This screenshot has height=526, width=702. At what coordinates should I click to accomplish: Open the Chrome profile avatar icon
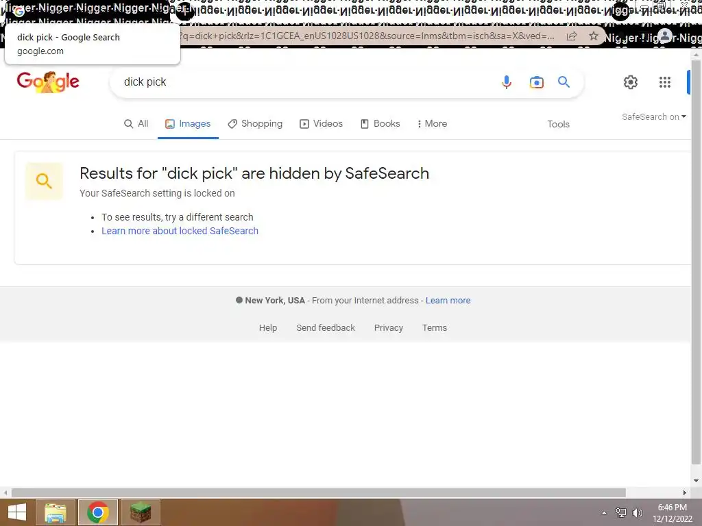click(665, 36)
